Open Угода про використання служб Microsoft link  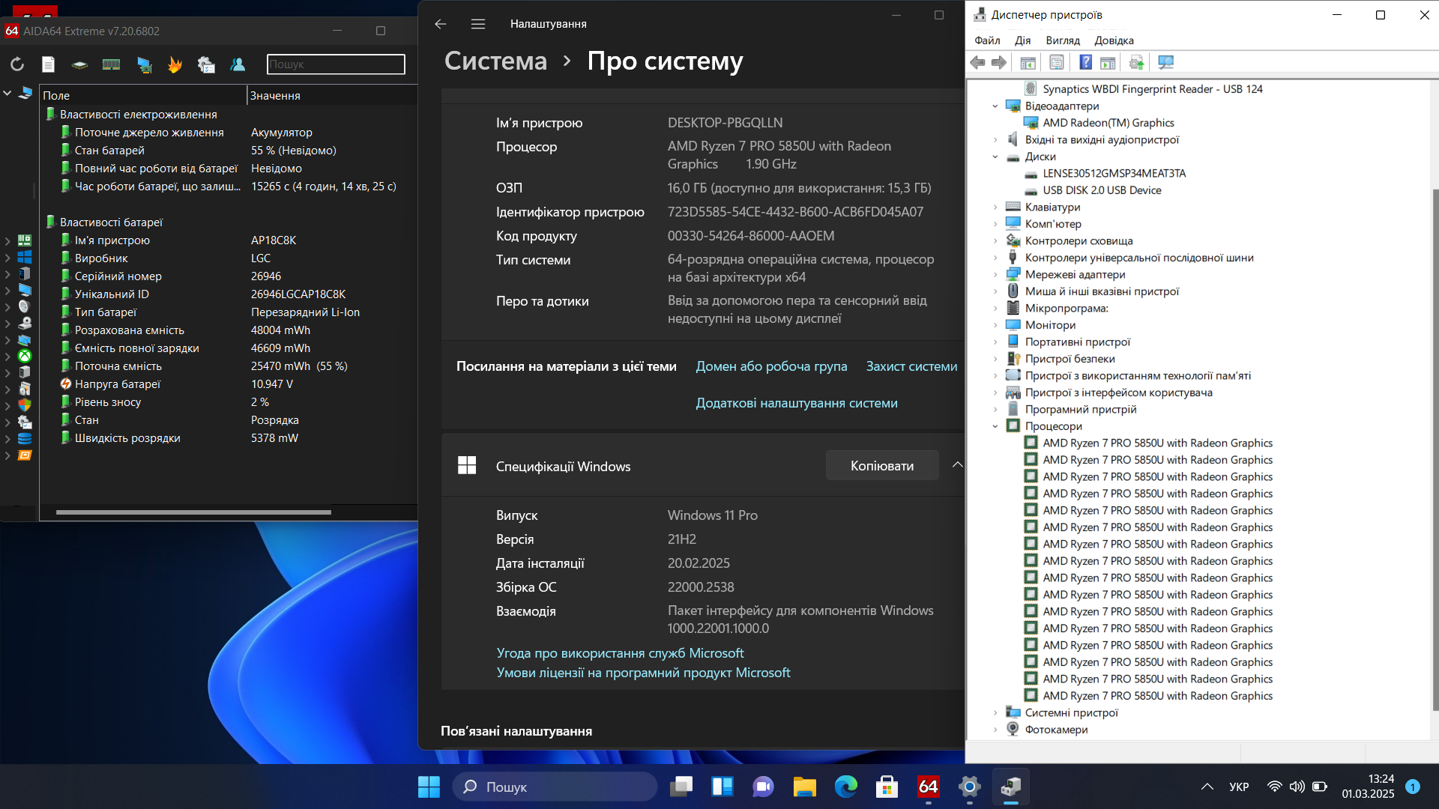[x=620, y=653]
